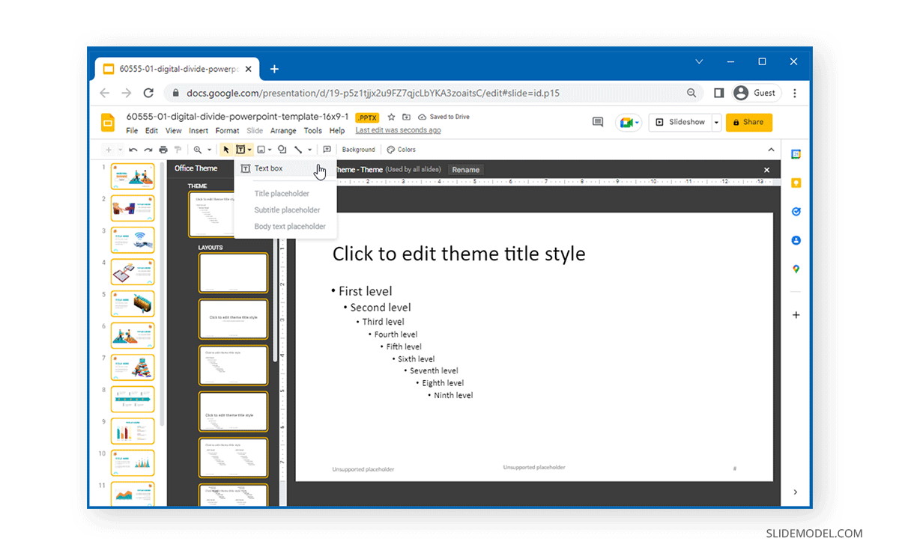Insert an image using the image icon
This screenshot has height=556, width=899.
261,149
